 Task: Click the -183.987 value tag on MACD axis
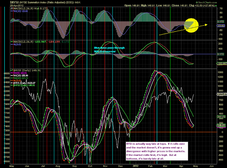click(x=222, y=63)
